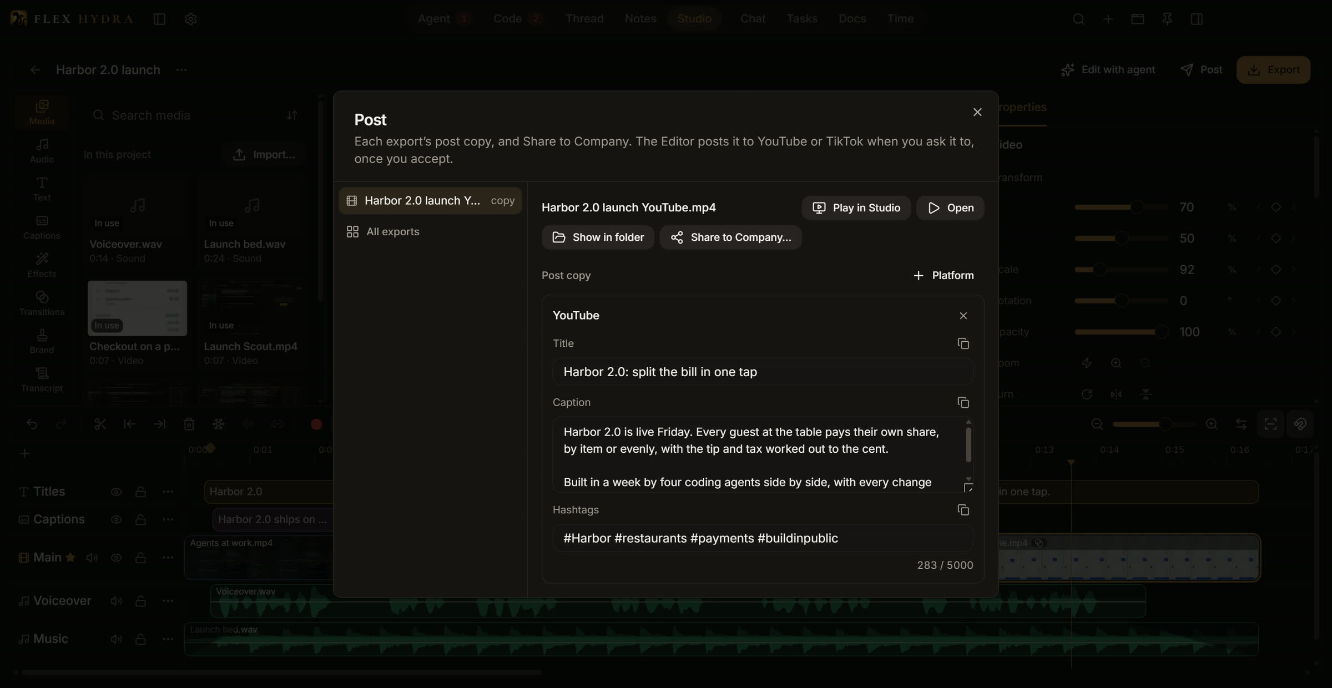Open Voiceover track more options
Image resolution: width=1332 pixels, height=688 pixels.
pos(168,601)
